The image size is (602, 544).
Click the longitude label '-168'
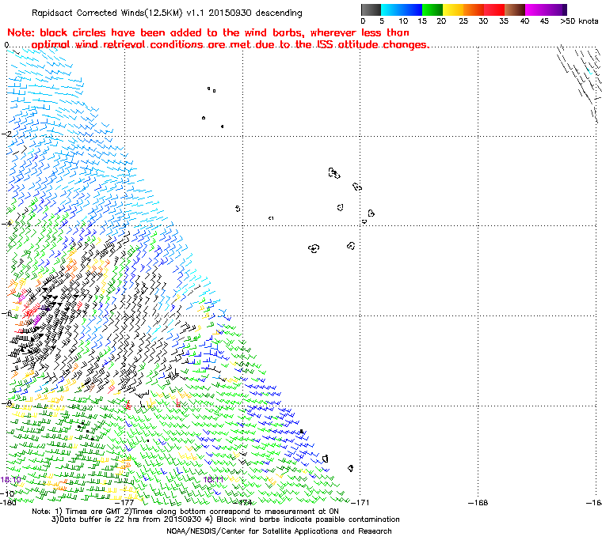478,502
